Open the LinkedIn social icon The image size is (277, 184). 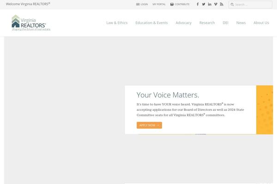[x=210, y=4]
